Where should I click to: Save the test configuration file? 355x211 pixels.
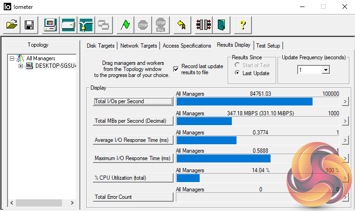tap(29, 25)
